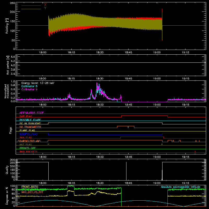Click the 'Collimator 9' legend entry
The width and height of the screenshot is (209, 209).
29,89
